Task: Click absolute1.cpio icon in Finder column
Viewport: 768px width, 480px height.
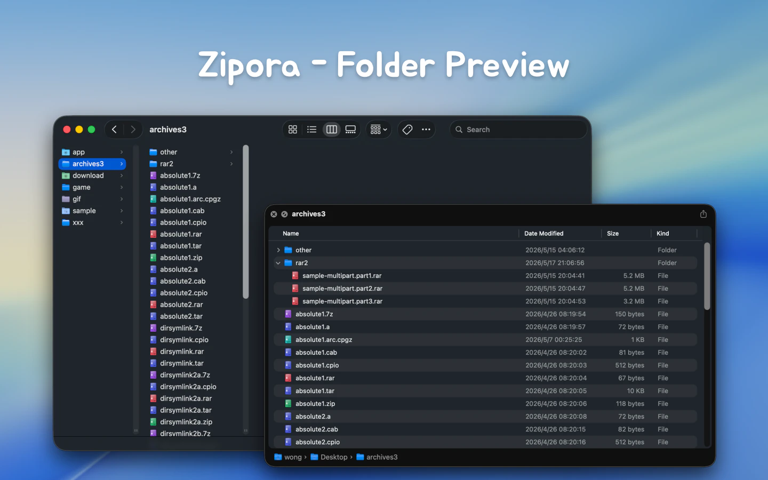Action: [153, 222]
